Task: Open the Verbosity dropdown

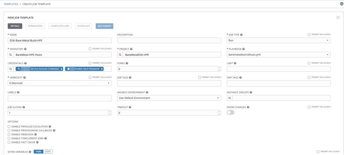Action: click(59, 83)
